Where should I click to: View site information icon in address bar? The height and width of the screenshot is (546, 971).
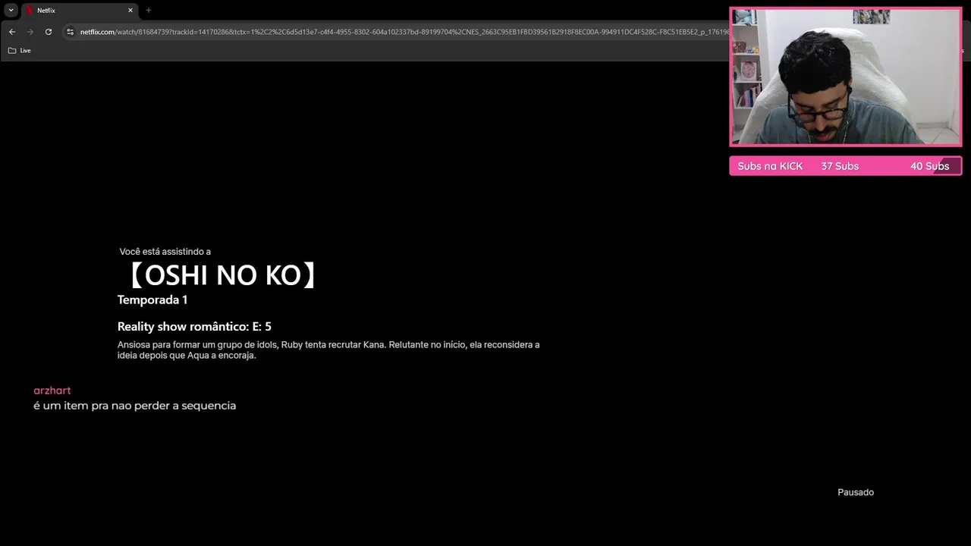click(70, 32)
